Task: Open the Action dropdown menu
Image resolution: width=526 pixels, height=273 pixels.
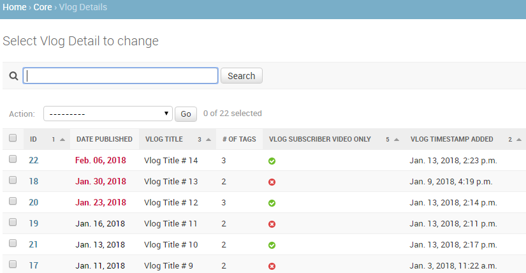Action: [108, 114]
